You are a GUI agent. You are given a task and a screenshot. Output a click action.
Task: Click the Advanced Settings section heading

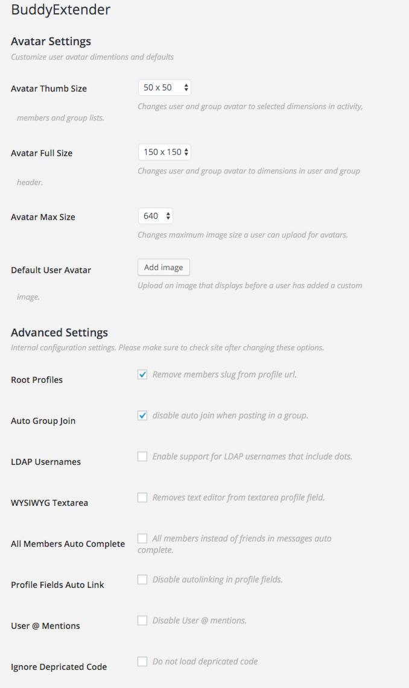(59, 333)
